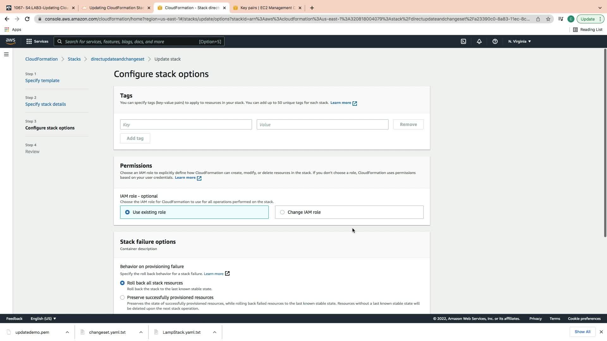Open the notifications bell icon
The height and width of the screenshot is (341, 607).
[479, 41]
